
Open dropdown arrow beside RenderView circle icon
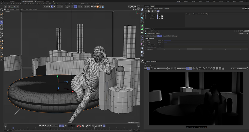202,69
